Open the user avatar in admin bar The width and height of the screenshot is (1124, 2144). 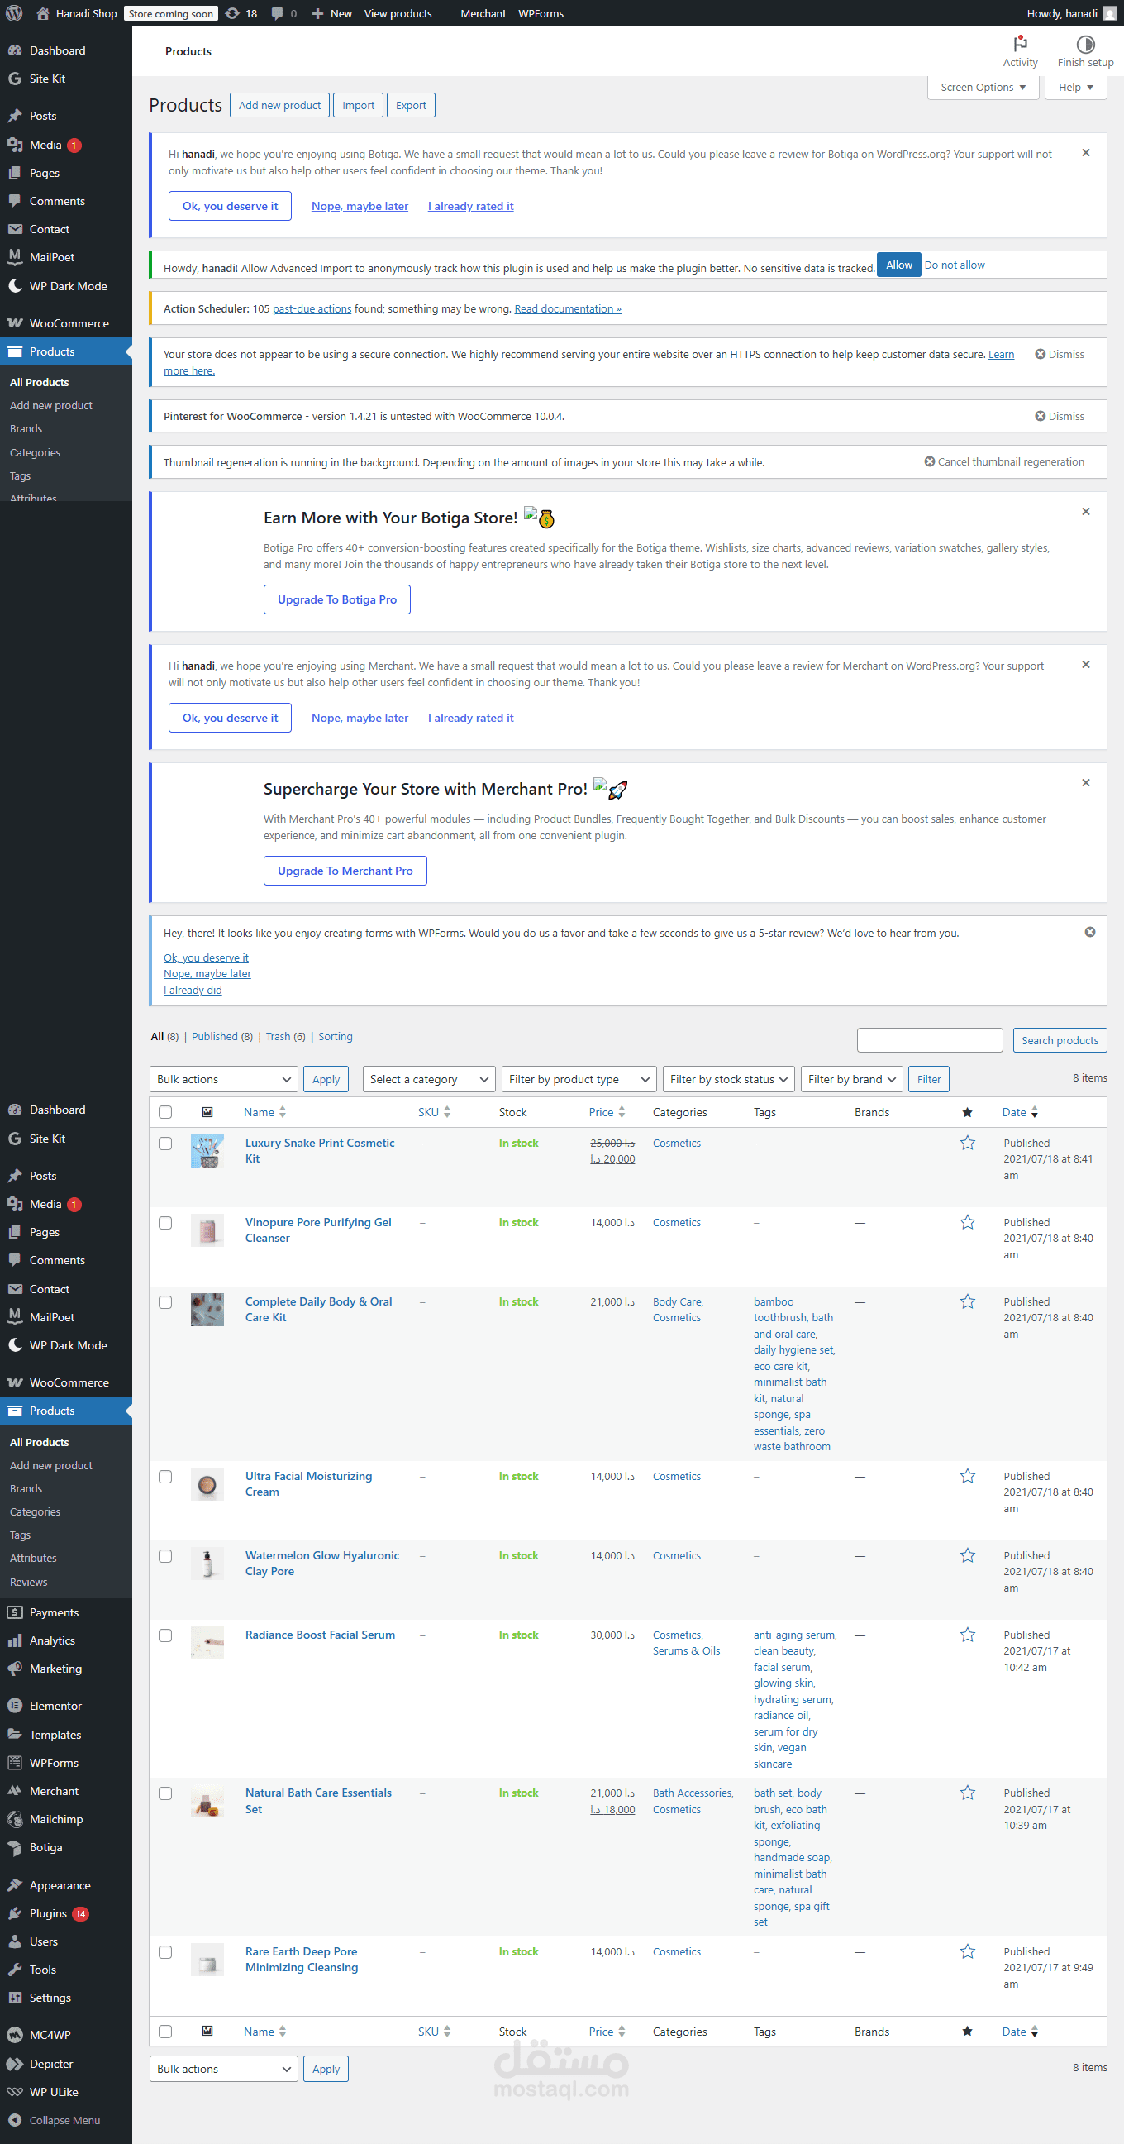pos(1109,13)
